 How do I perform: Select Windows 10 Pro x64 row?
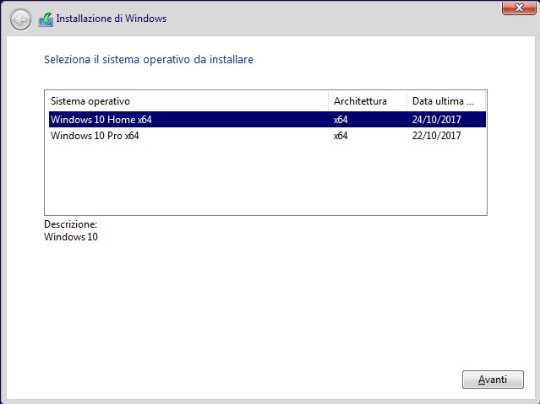tap(267, 136)
